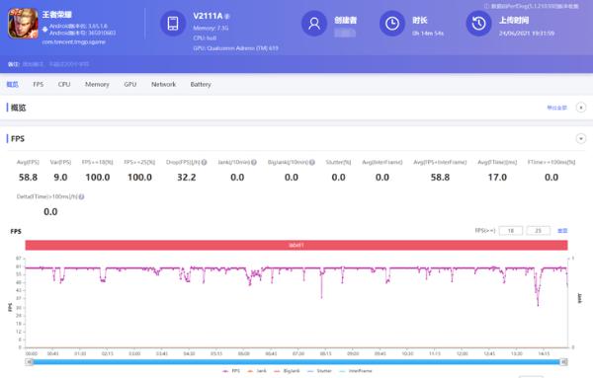Click the upload time history icon
Image resolution: width=593 pixels, height=378 pixels.
[478, 24]
